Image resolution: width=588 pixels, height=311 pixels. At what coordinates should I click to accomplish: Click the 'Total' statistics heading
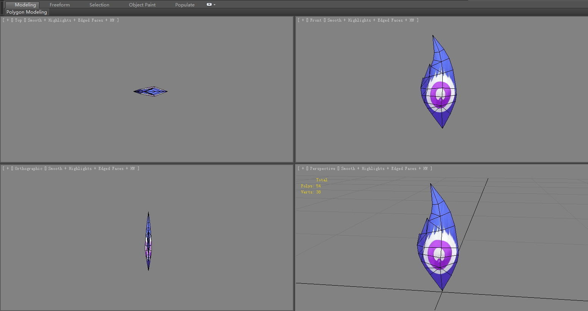click(322, 180)
